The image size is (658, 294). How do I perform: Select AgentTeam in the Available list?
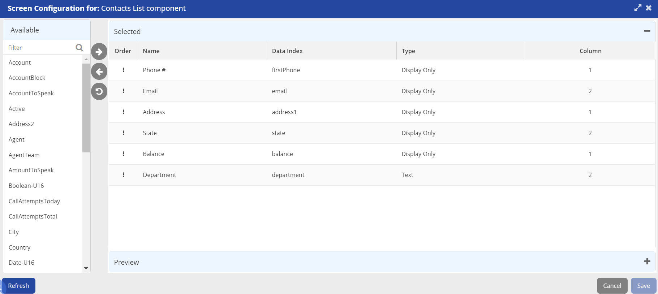pos(24,155)
